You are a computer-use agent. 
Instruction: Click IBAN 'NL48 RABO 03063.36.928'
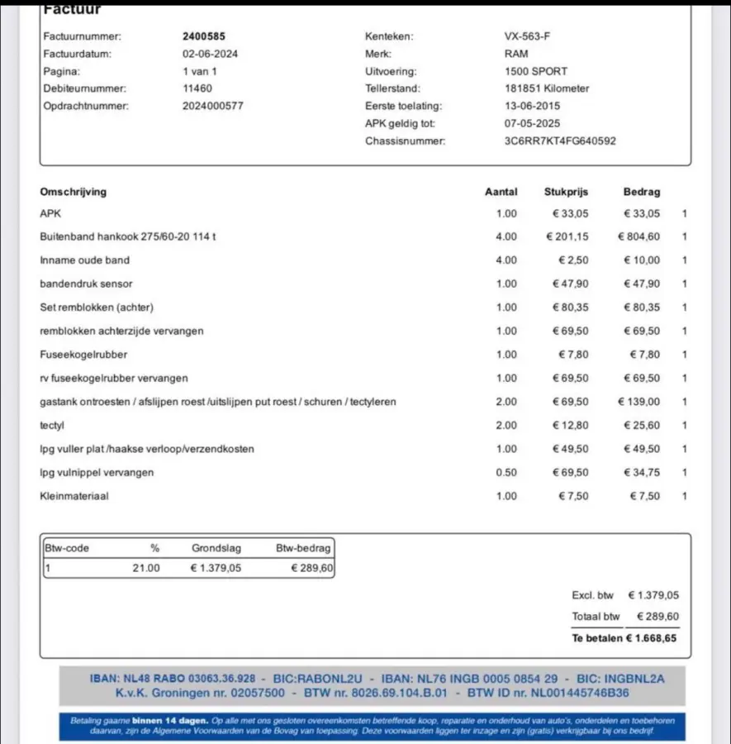click(173, 679)
